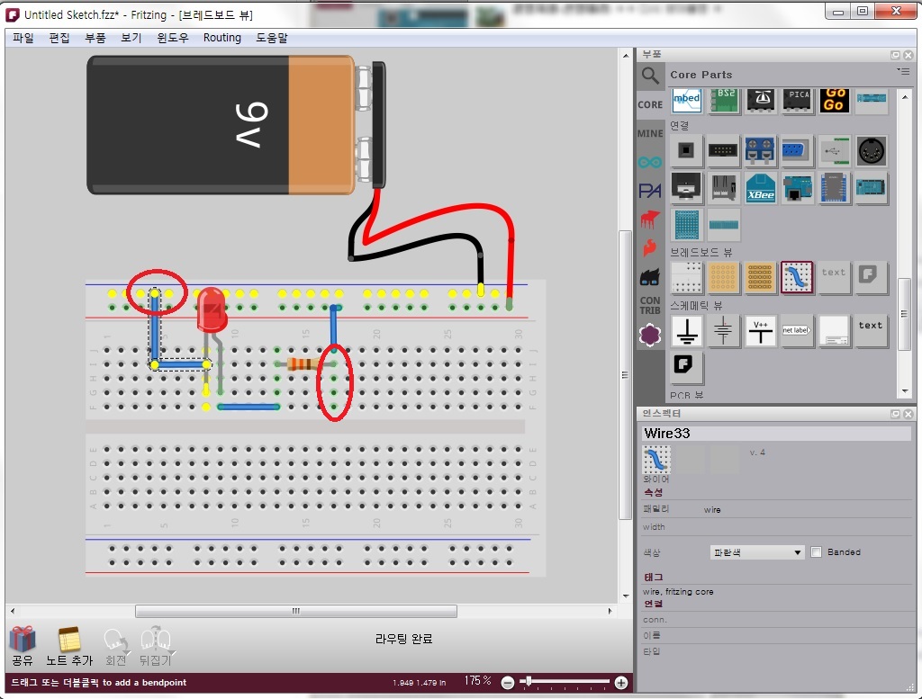Click the zoom in plus button

coord(621,683)
